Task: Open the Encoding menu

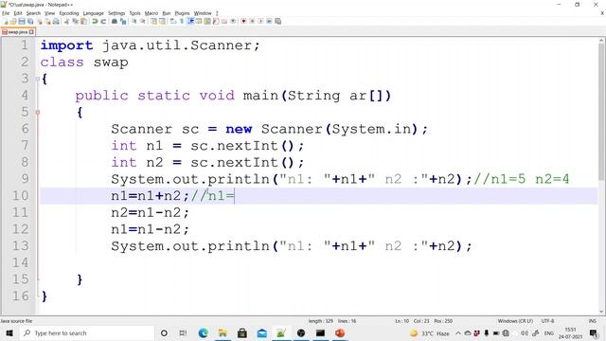Action: (69, 13)
